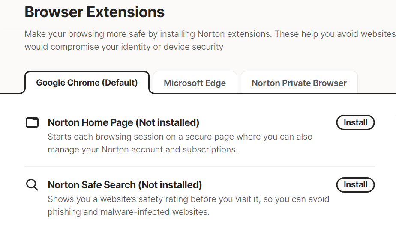The width and height of the screenshot is (396, 241).
Task: Click the Browser Extensions heading
Action: pos(94,12)
